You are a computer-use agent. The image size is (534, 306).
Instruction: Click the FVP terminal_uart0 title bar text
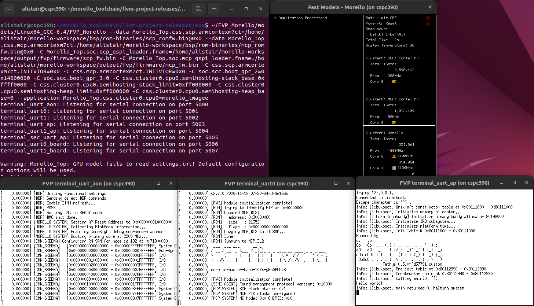[x=266, y=183]
